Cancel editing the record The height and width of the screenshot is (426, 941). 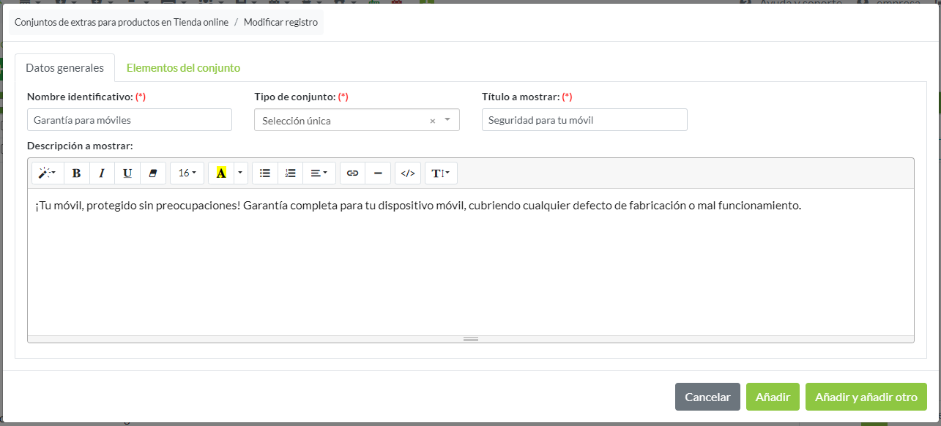tap(707, 396)
